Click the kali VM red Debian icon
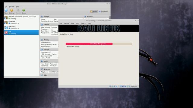The height and width of the screenshot is (108, 193). (6, 32)
